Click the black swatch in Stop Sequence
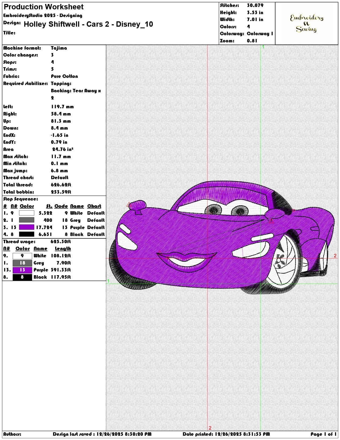 click(26, 234)
